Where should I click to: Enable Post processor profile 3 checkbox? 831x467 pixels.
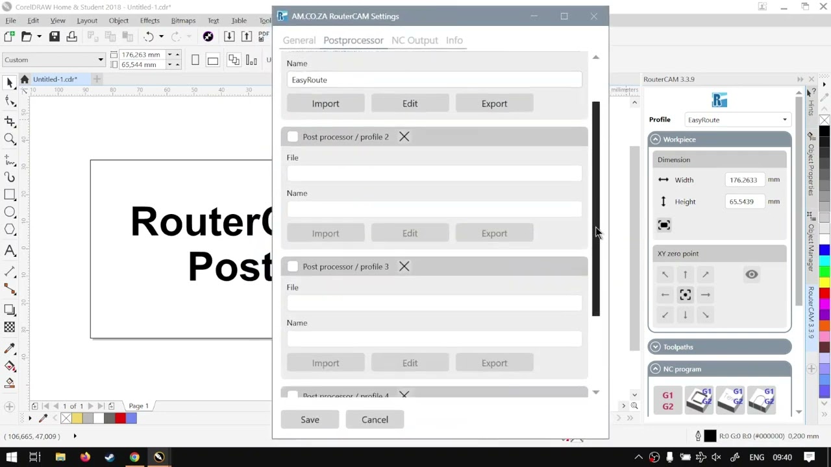click(x=292, y=267)
